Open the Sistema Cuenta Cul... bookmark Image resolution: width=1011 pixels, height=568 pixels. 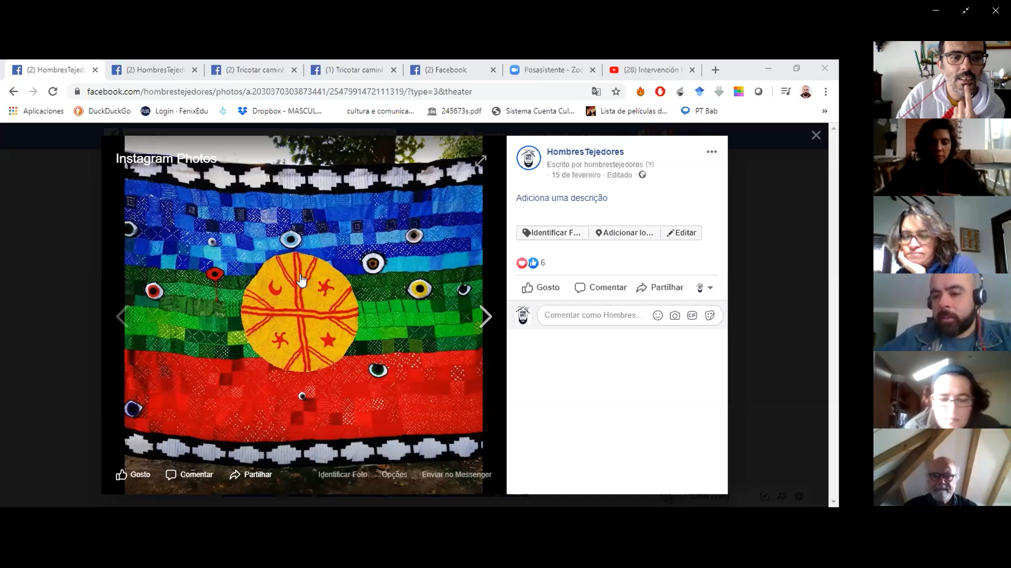(x=533, y=111)
